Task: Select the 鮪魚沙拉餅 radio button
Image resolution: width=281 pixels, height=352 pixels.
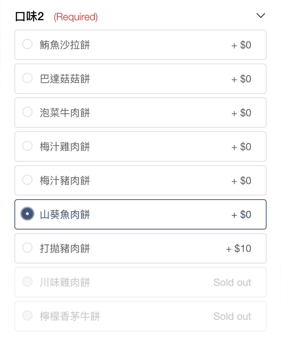Action: tap(27, 44)
